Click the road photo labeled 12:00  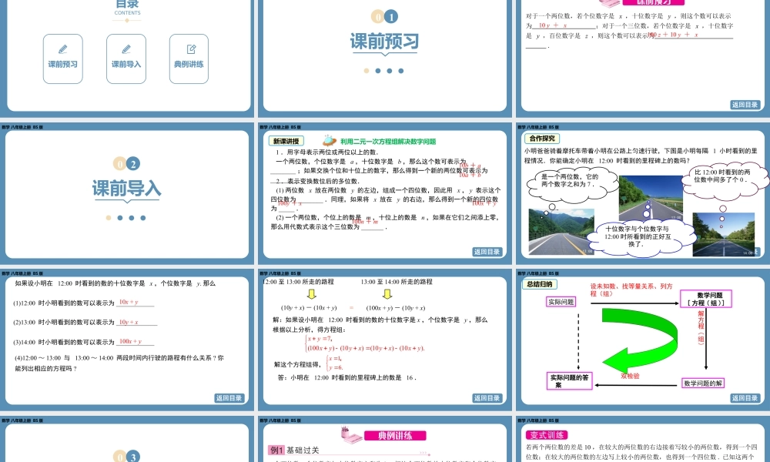561,233
